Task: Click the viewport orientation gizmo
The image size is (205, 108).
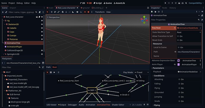Action: (144, 20)
